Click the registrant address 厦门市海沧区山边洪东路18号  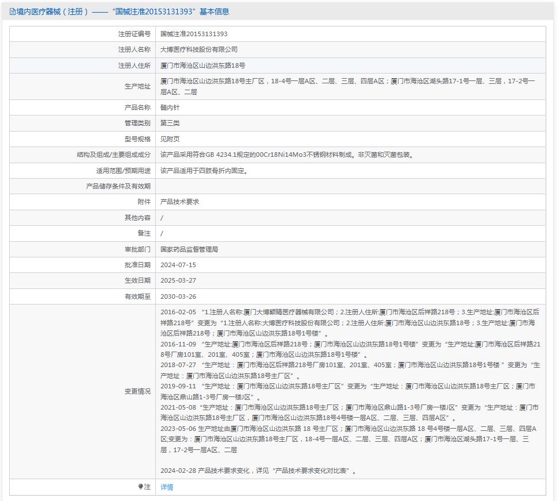(202, 65)
